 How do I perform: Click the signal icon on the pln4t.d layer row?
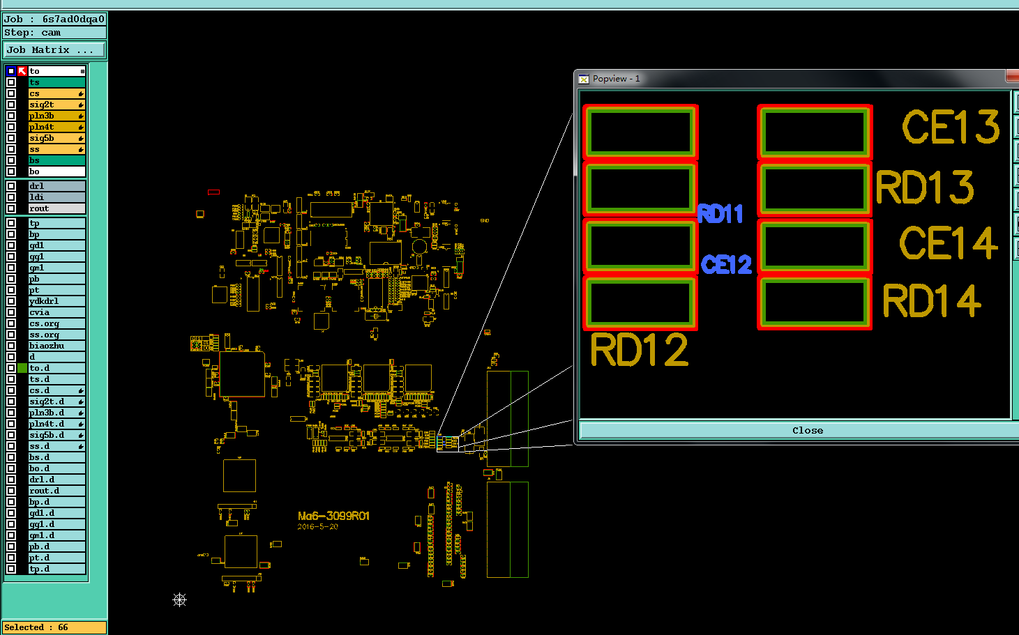(x=81, y=424)
